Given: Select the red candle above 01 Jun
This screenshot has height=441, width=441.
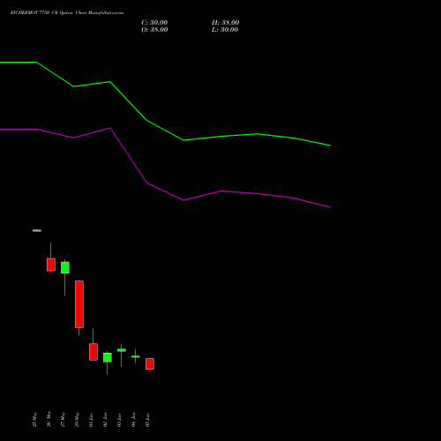Looking at the screenshot, I should [x=93, y=352].
